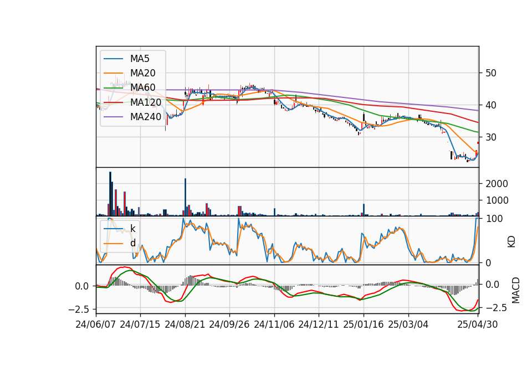The height and width of the screenshot is (382, 532).
Task: Click the price axis value 50
Action: coord(490,73)
